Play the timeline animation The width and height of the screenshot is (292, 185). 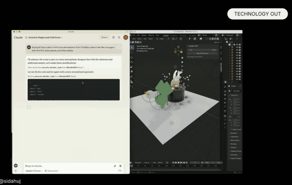[181, 163]
